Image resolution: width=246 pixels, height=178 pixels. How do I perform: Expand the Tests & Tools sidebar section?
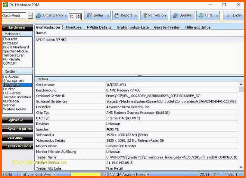(17, 146)
